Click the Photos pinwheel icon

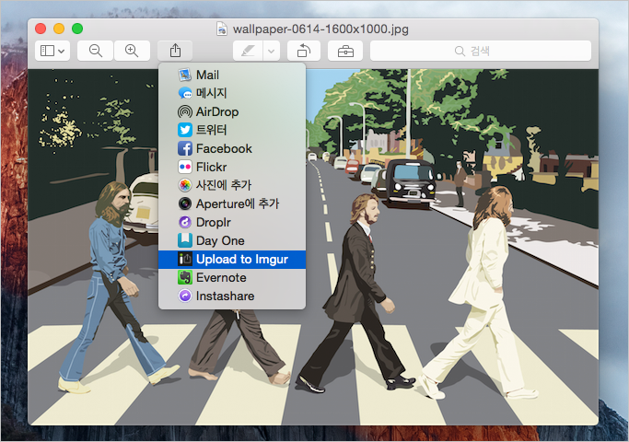(184, 185)
